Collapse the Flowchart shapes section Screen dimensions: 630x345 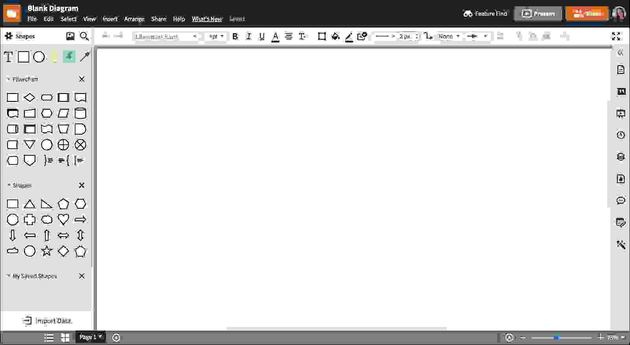[x=8, y=79]
